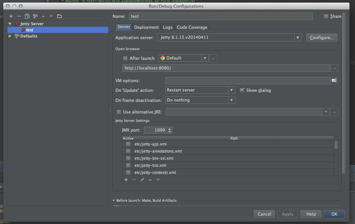Switch to the Logs tab

[x=167, y=27]
